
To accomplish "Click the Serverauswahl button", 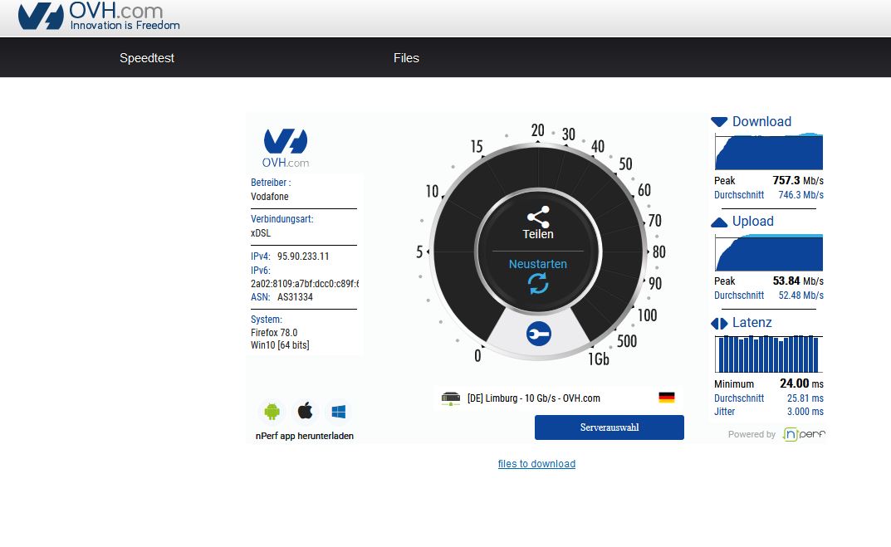I will [x=610, y=427].
